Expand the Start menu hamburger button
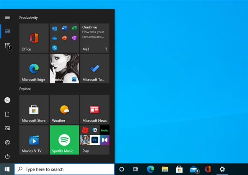The height and width of the screenshot is (175, 248). point(7,17)
